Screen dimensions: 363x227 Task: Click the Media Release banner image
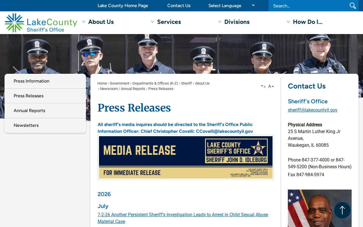(186, 157)
